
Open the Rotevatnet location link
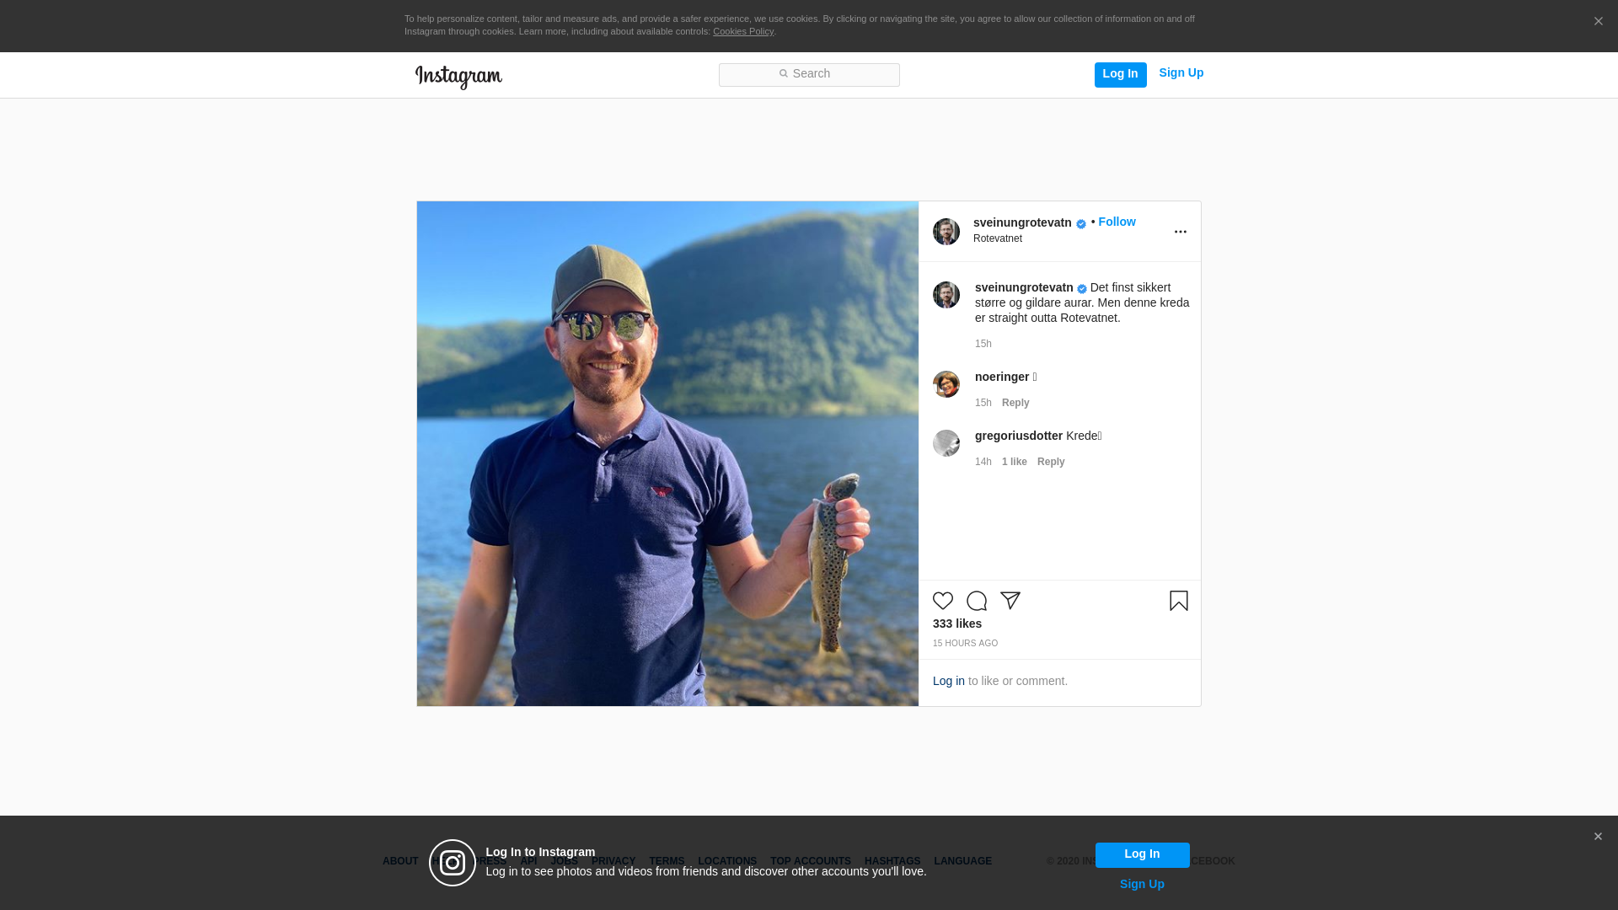pos(998,238)
